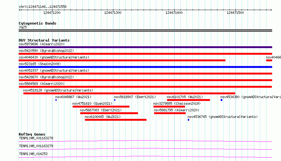
Task: Click the nsv4051937 (gnomADStructuralVariants) label
Action: tap(54, 70)
